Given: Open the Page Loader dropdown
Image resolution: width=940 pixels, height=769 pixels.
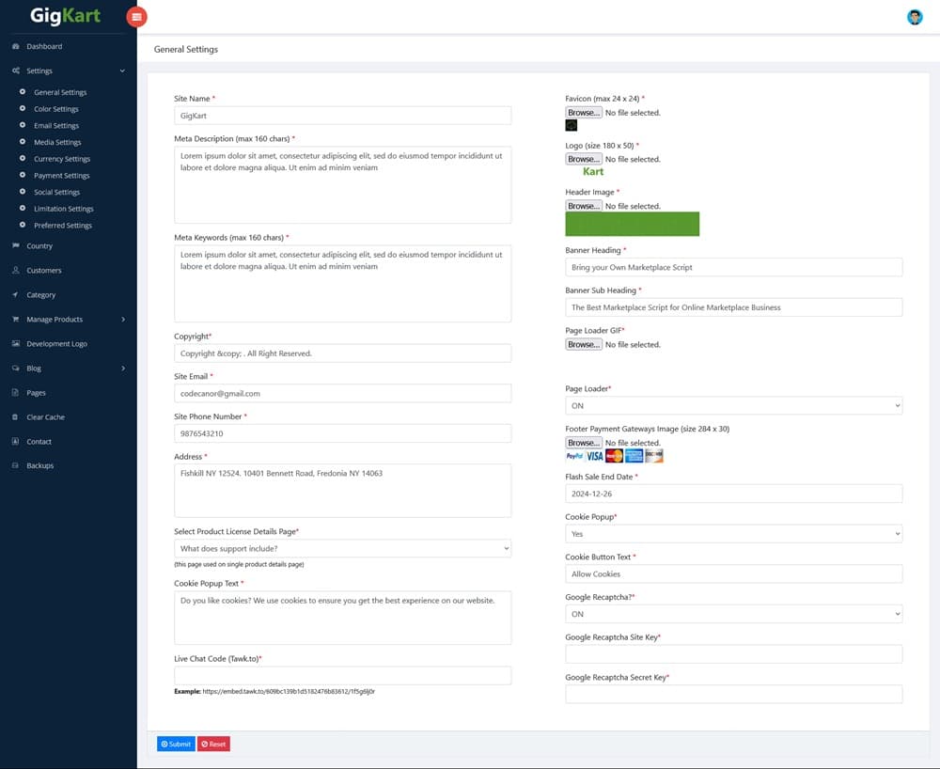Looking at the screenshot, I should [x=733, y=406].
